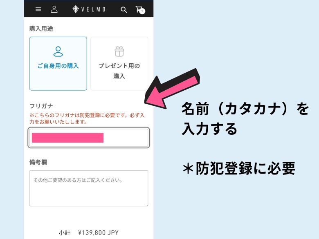Focus the フリガナ input field

coord(89,138)
